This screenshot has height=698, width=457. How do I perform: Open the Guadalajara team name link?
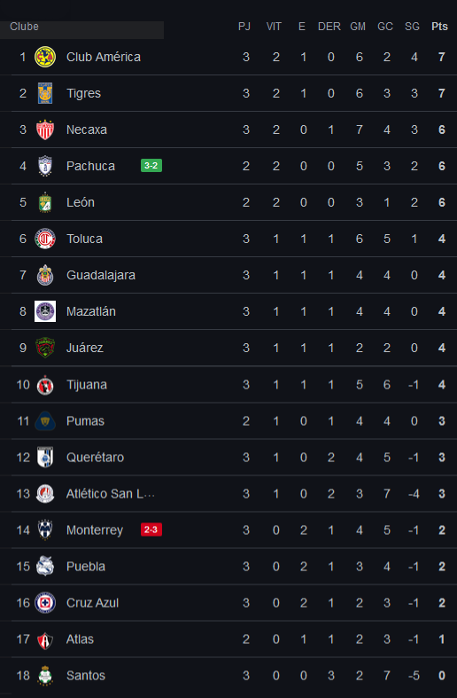click(x=101, y=275)
